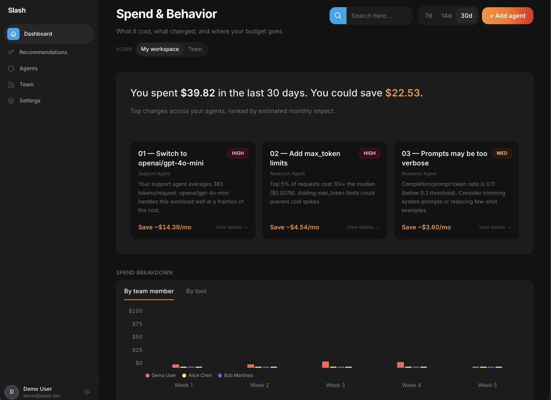This screenshot has width=551, height=400.
Task: Toggle Demo User legend entry
Action: click(x=161, y=376)
